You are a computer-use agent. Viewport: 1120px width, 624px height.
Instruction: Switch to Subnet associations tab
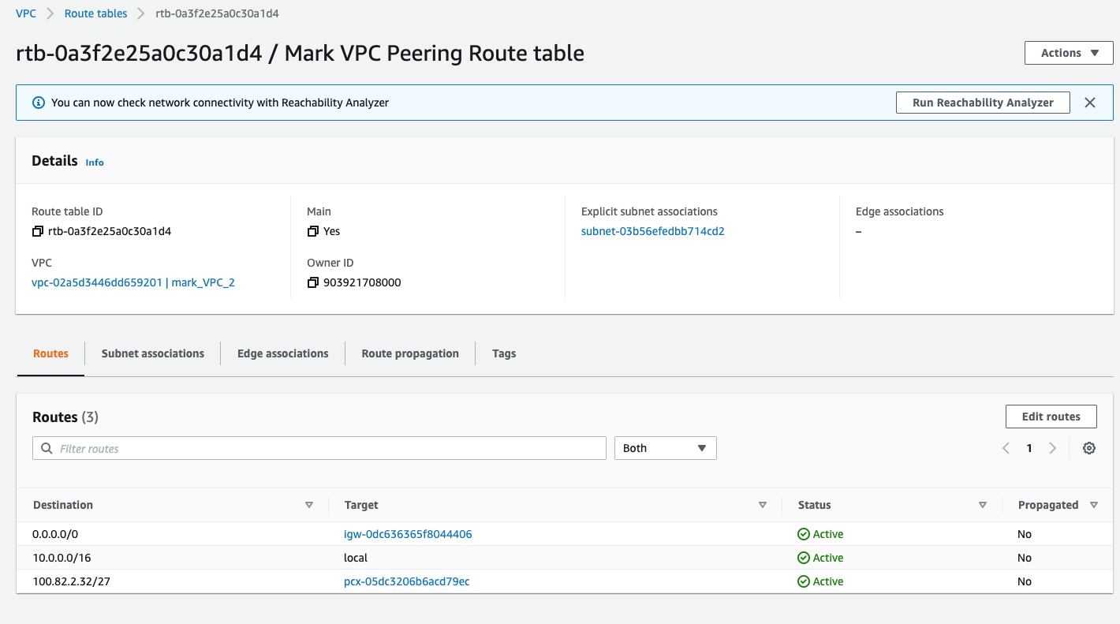pos(152,353)
